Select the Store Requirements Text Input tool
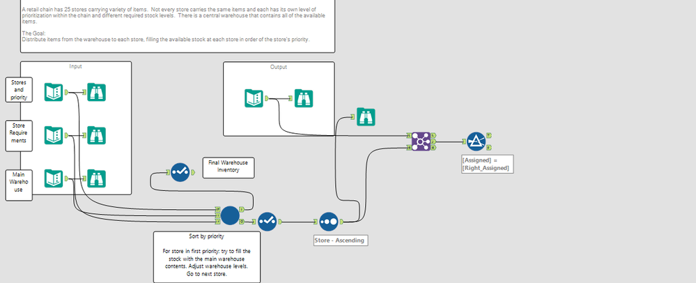This screenshot has width=696, height=283. pyautogui.click(x=54, y=135)
